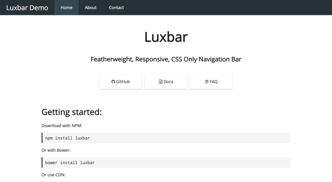Open the Docs page
Viewport: 332px width, 182px height.
pyautogui.click(x=166, y=82)
